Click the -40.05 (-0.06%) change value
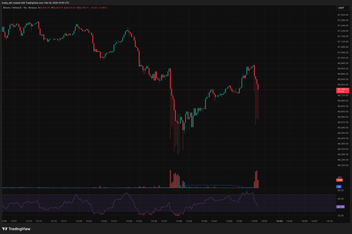 pos(98,8)
